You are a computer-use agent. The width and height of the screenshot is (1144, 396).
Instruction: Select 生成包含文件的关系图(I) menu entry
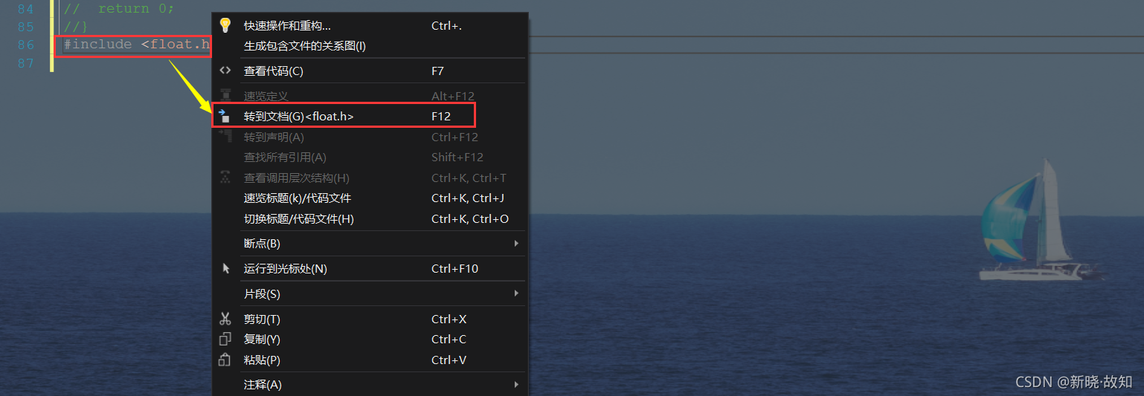pos(304,46)
